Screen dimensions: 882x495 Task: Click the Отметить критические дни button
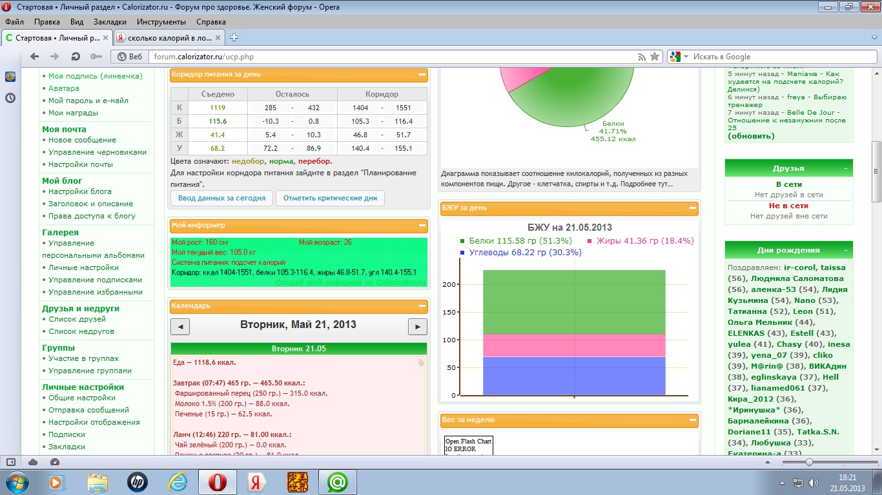click(330, 198)
